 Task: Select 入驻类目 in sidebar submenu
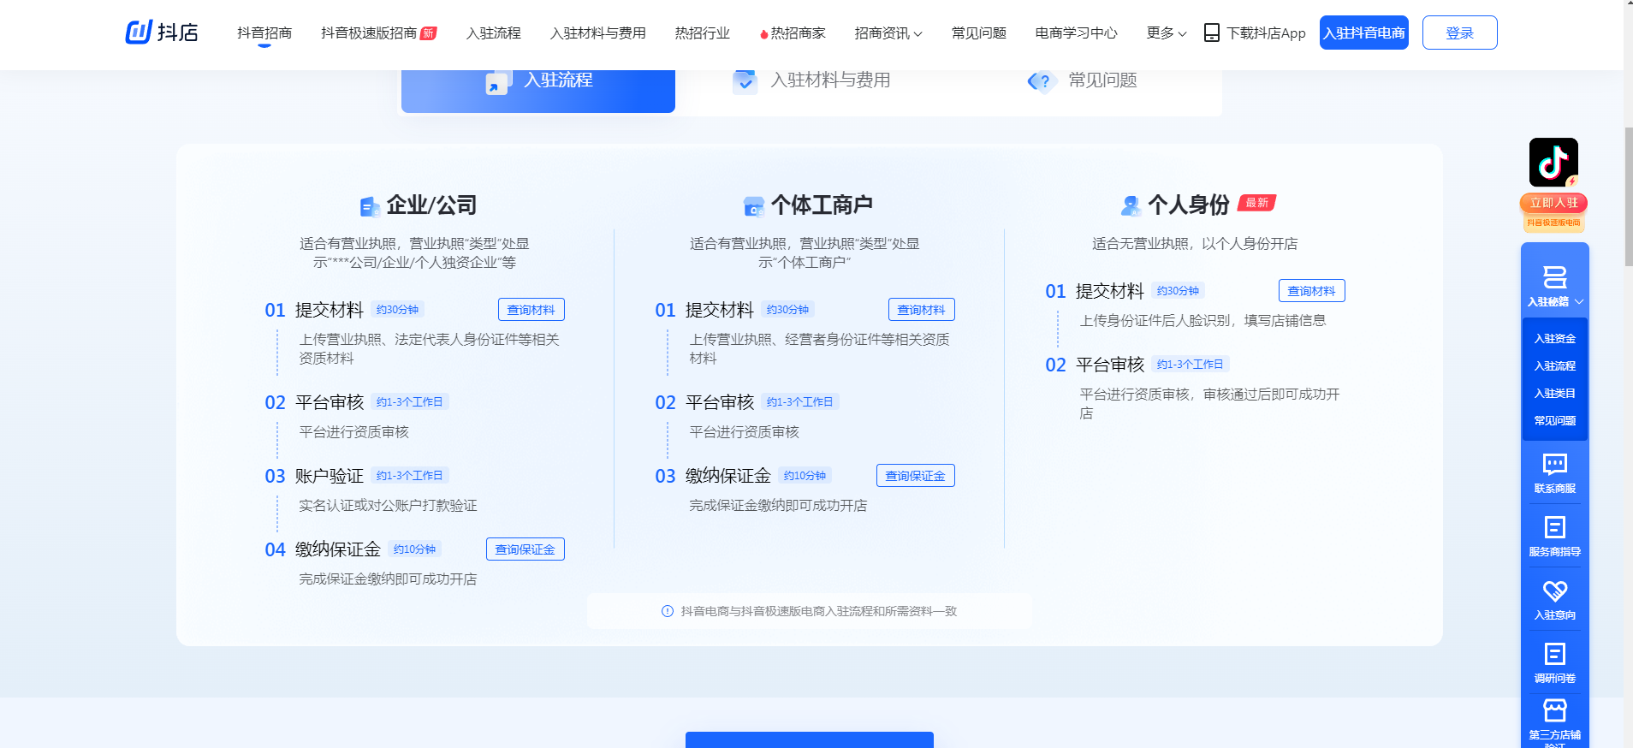point(1554,394)
